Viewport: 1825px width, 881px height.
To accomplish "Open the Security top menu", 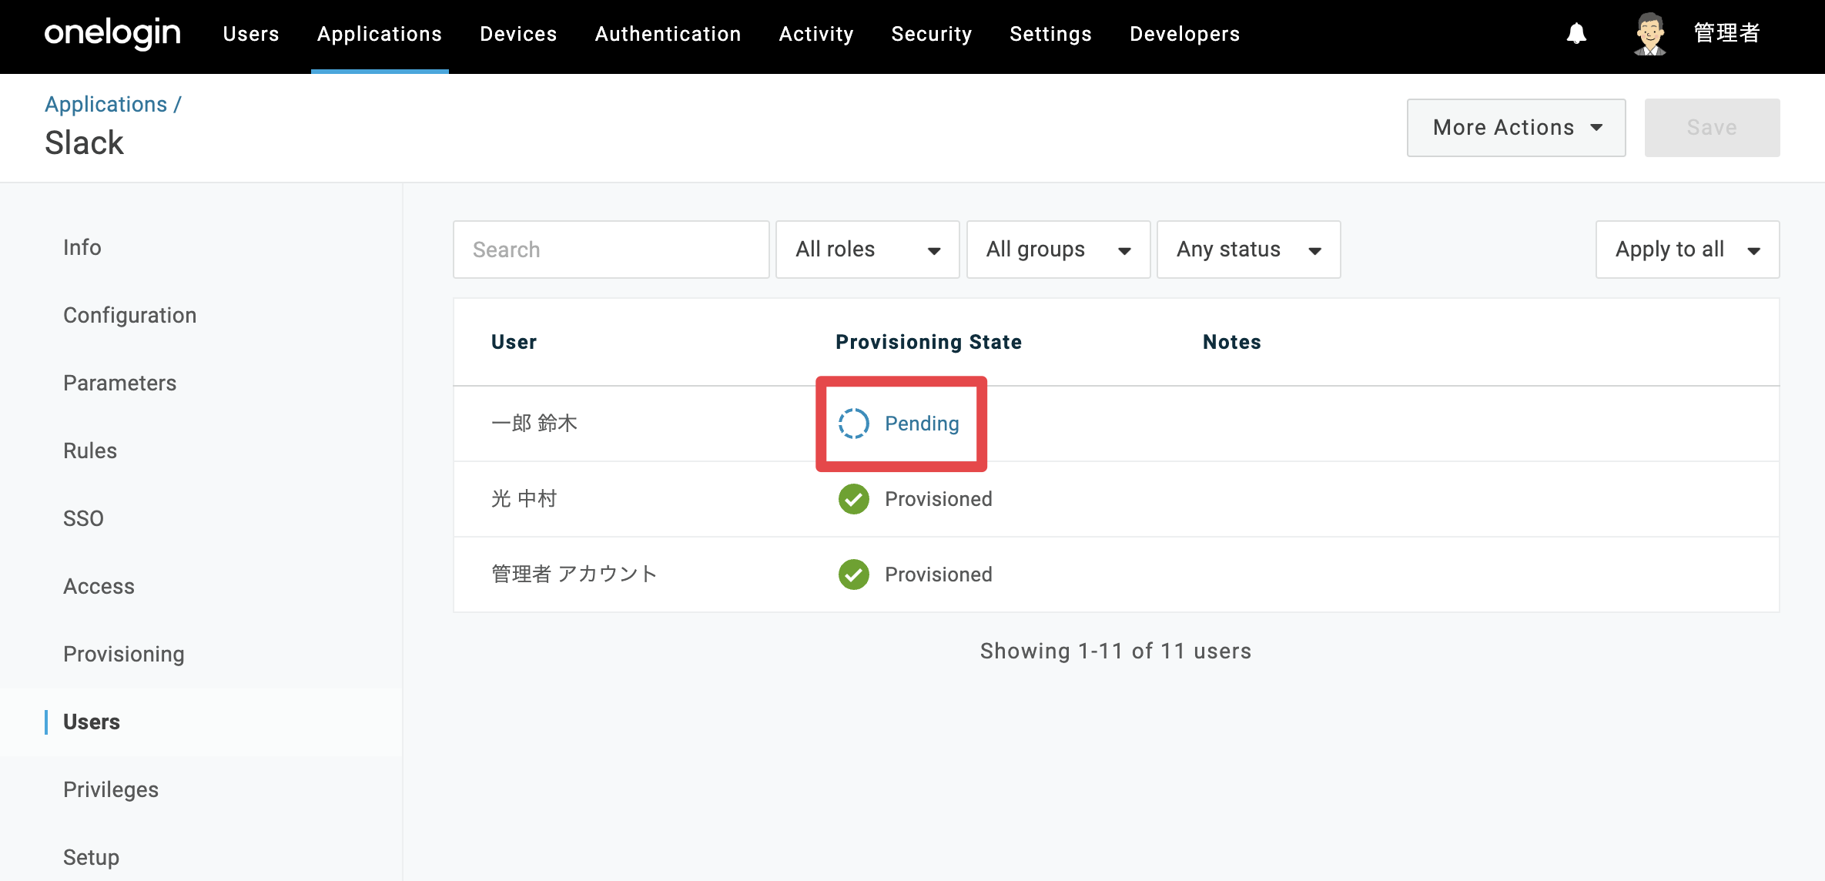I will pyautogui.click(x=932, y=34).
